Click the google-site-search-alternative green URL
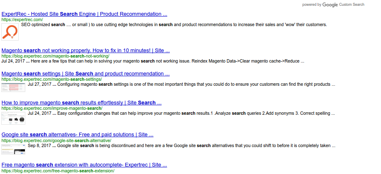The image size is (381, 174). [56, 140]
